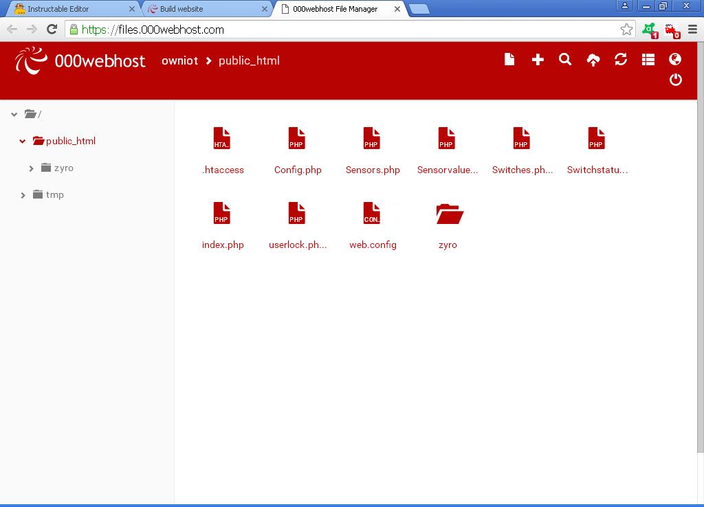Viewport: 704px width, 507px height.
Task: Click the cloud upload icon
Action: pyautogui.click(x=593, y=60)
